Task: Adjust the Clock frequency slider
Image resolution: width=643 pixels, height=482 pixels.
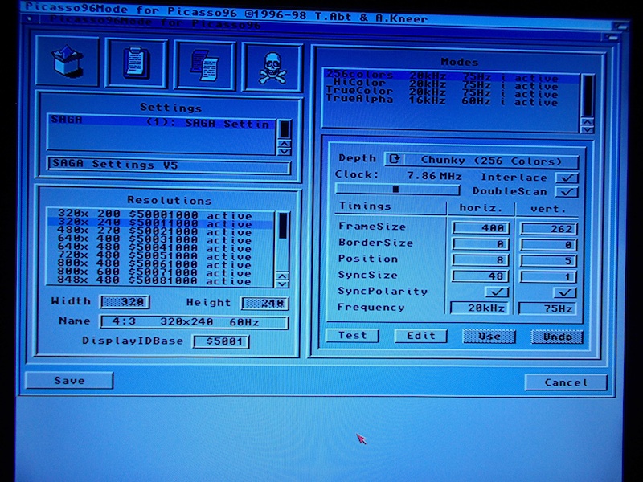Action: tap(397, 189)
